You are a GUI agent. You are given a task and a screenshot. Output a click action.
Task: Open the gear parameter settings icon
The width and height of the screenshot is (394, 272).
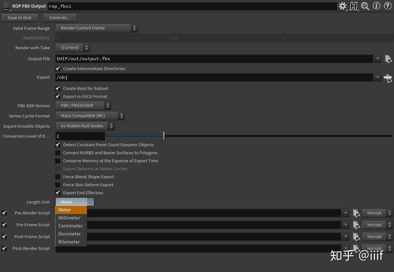coord(343,6)
